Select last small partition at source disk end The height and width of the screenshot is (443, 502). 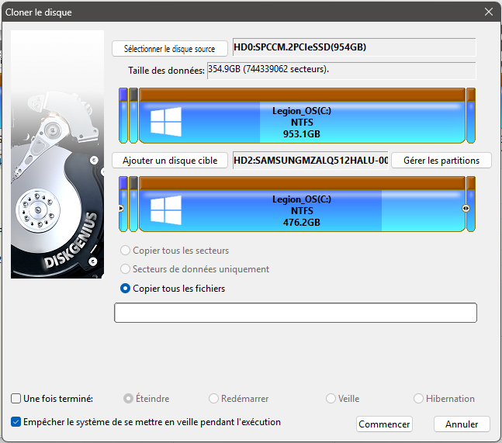point(471,116)
